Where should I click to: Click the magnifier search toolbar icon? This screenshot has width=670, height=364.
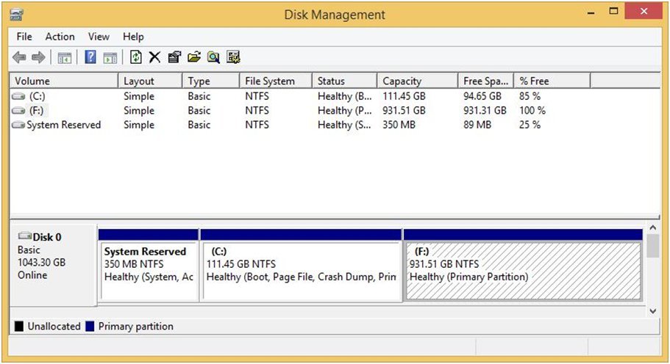(213, 57)
